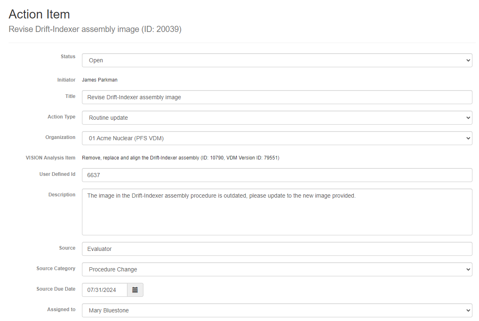Screen dimensions: 479x321
Task: Click the initiator name James Parkman
Action: click(100, 80)
